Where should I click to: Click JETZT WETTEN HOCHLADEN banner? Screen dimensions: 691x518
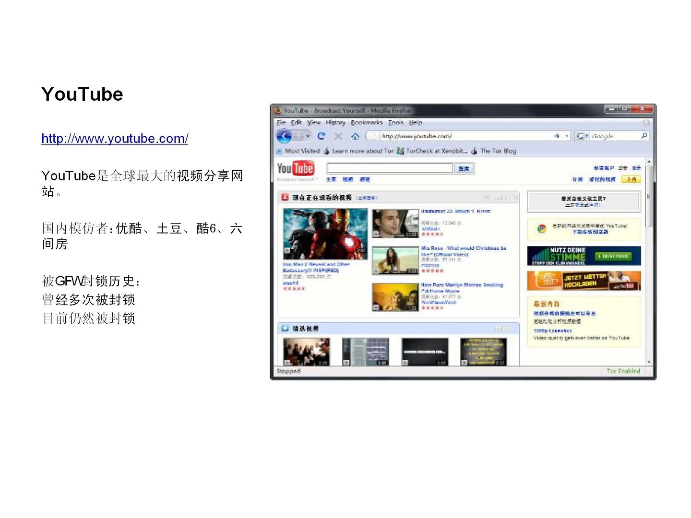[x=584, y=281]
